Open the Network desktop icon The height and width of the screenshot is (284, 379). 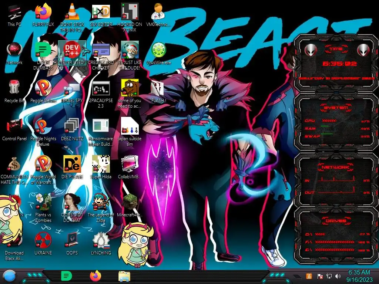pos(14,54)
